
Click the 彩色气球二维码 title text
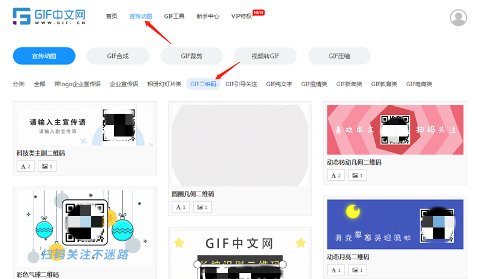click(38, 275)
